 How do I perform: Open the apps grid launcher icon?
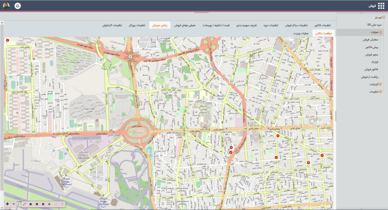click(x=381, y=6)
